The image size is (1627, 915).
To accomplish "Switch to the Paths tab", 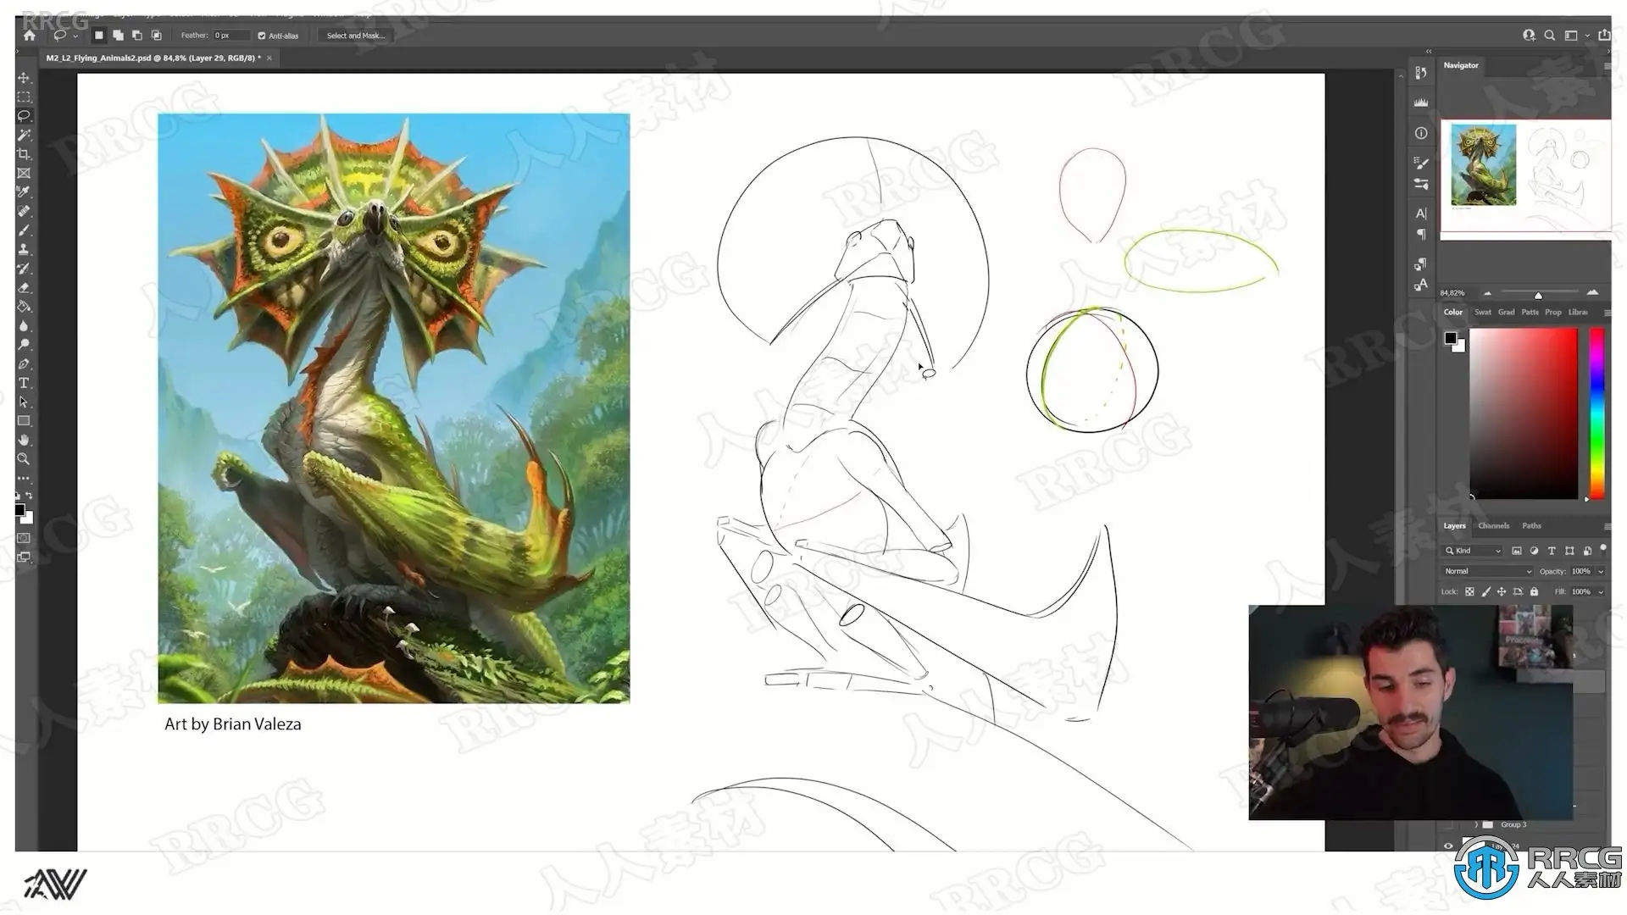I will pos(1531,526).
